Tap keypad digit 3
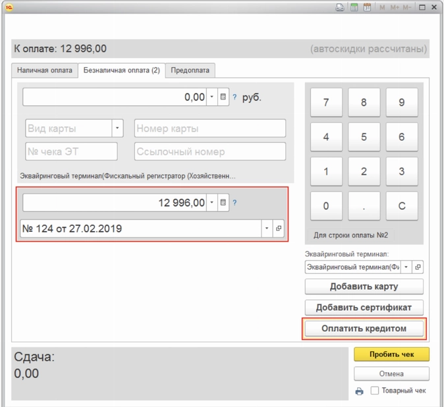Image resolution: width=444 pixels, height=407 pixels. [402, 171]
